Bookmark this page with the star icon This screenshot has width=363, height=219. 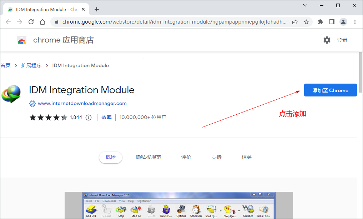point(306,22)
